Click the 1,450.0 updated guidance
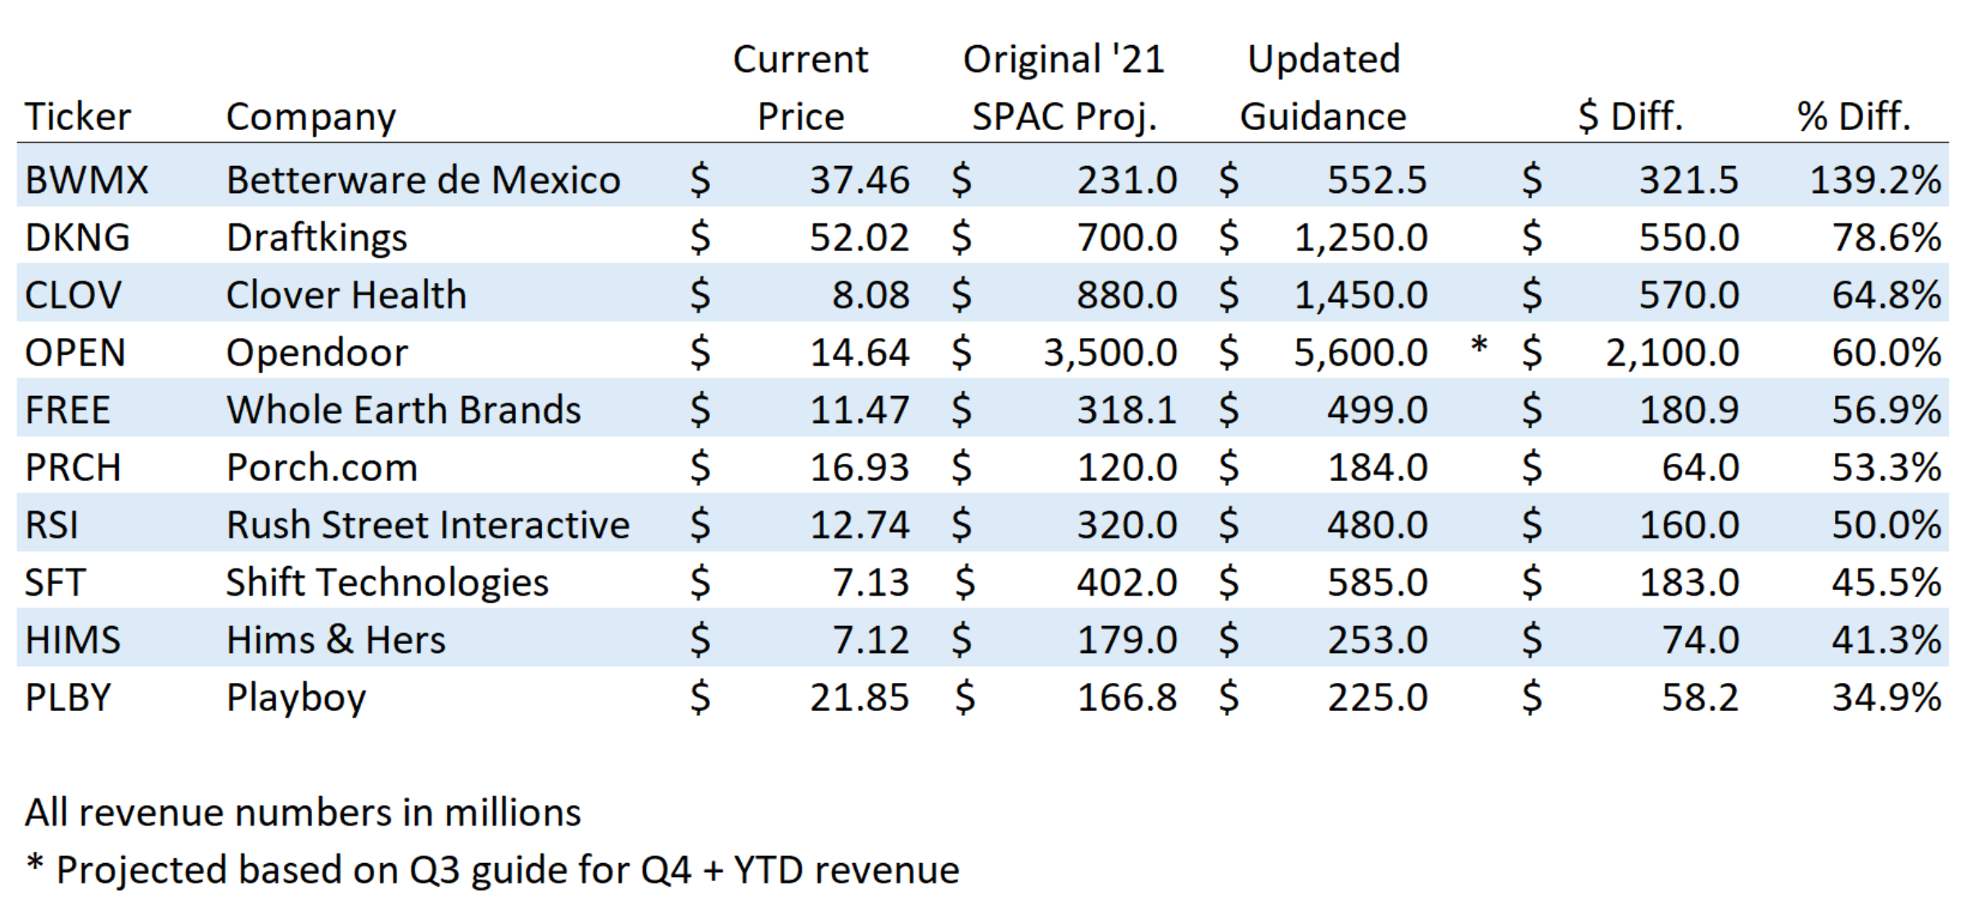 click(1361, 295)
